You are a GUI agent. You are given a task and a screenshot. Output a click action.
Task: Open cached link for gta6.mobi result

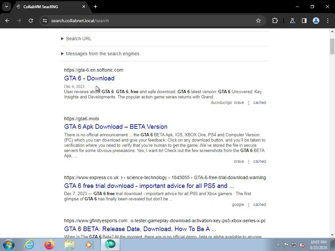[x=259, y=161]
